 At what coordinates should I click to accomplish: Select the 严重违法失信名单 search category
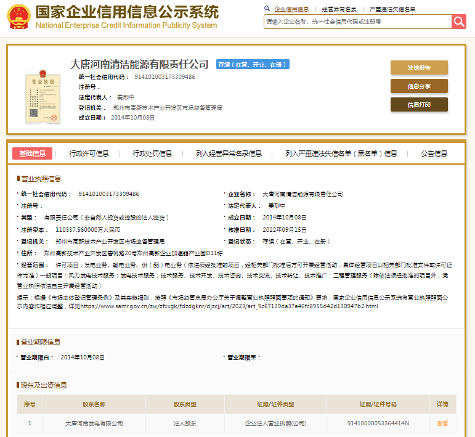tap(392, 9)
